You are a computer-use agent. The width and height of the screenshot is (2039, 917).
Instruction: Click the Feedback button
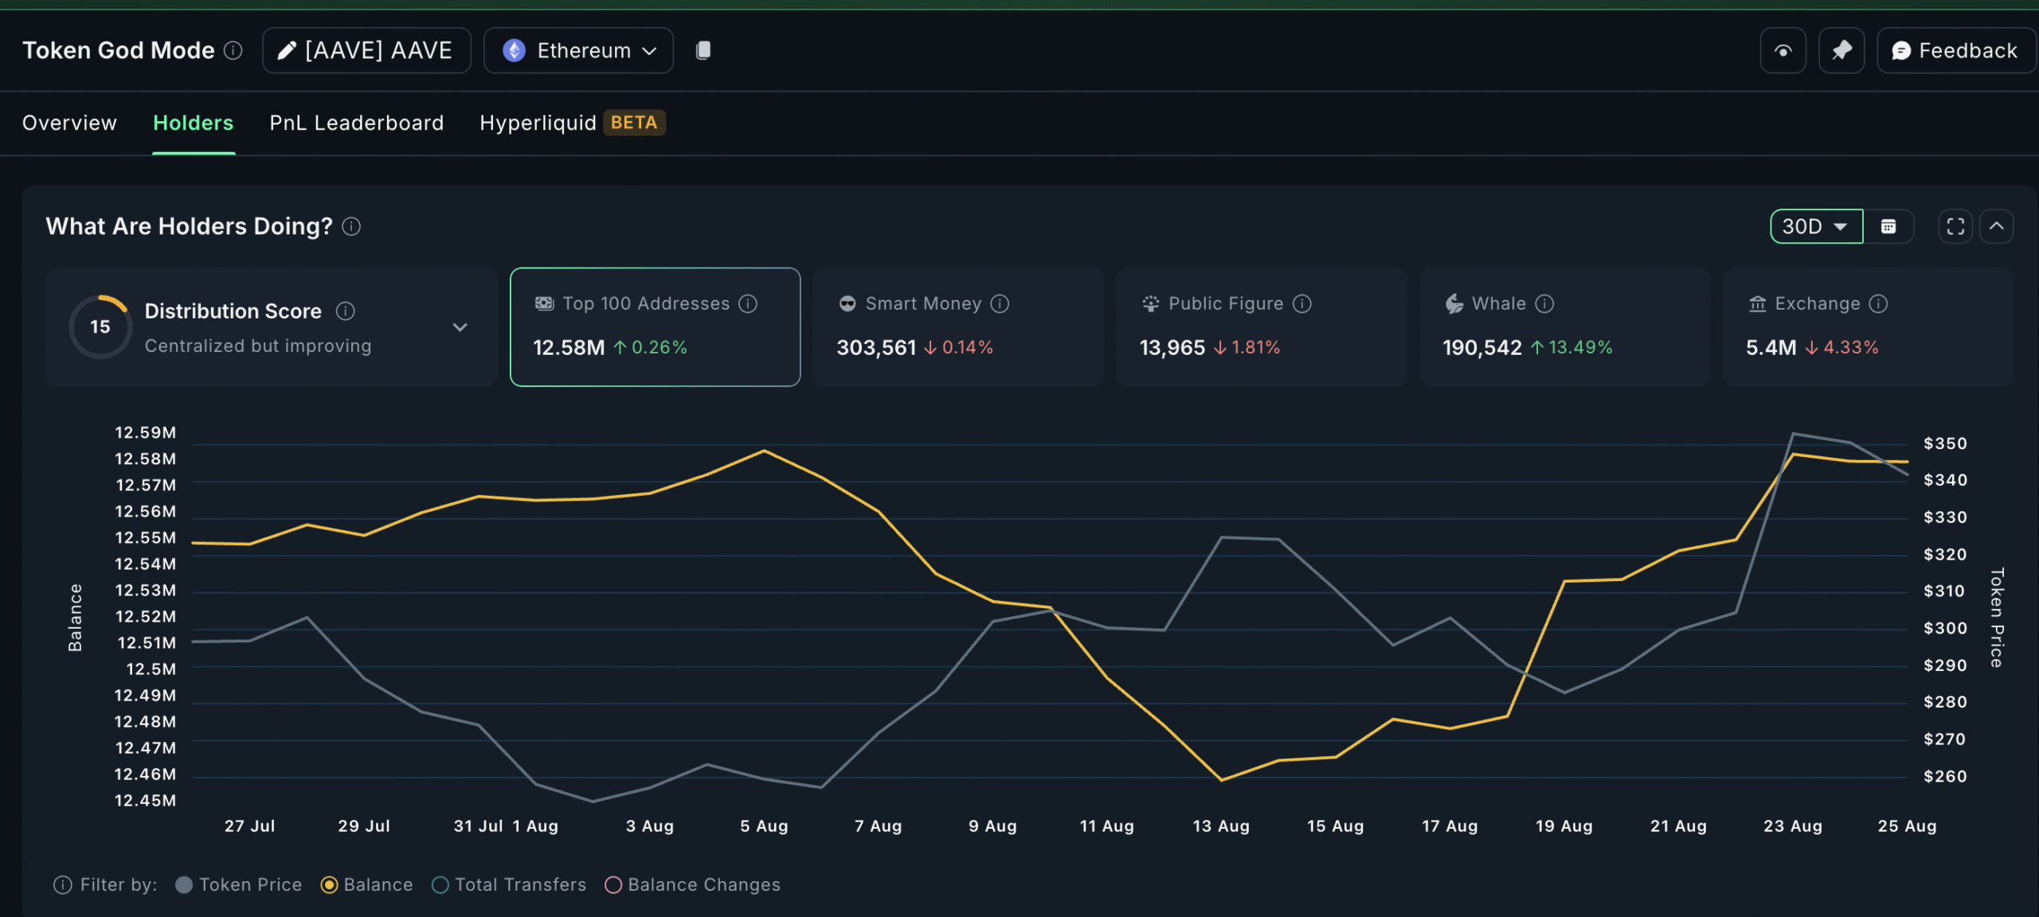(x=1956, y=49)
